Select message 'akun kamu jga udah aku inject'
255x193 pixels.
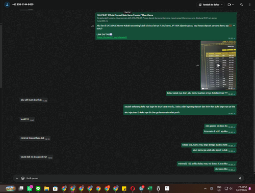pos(214,150)
